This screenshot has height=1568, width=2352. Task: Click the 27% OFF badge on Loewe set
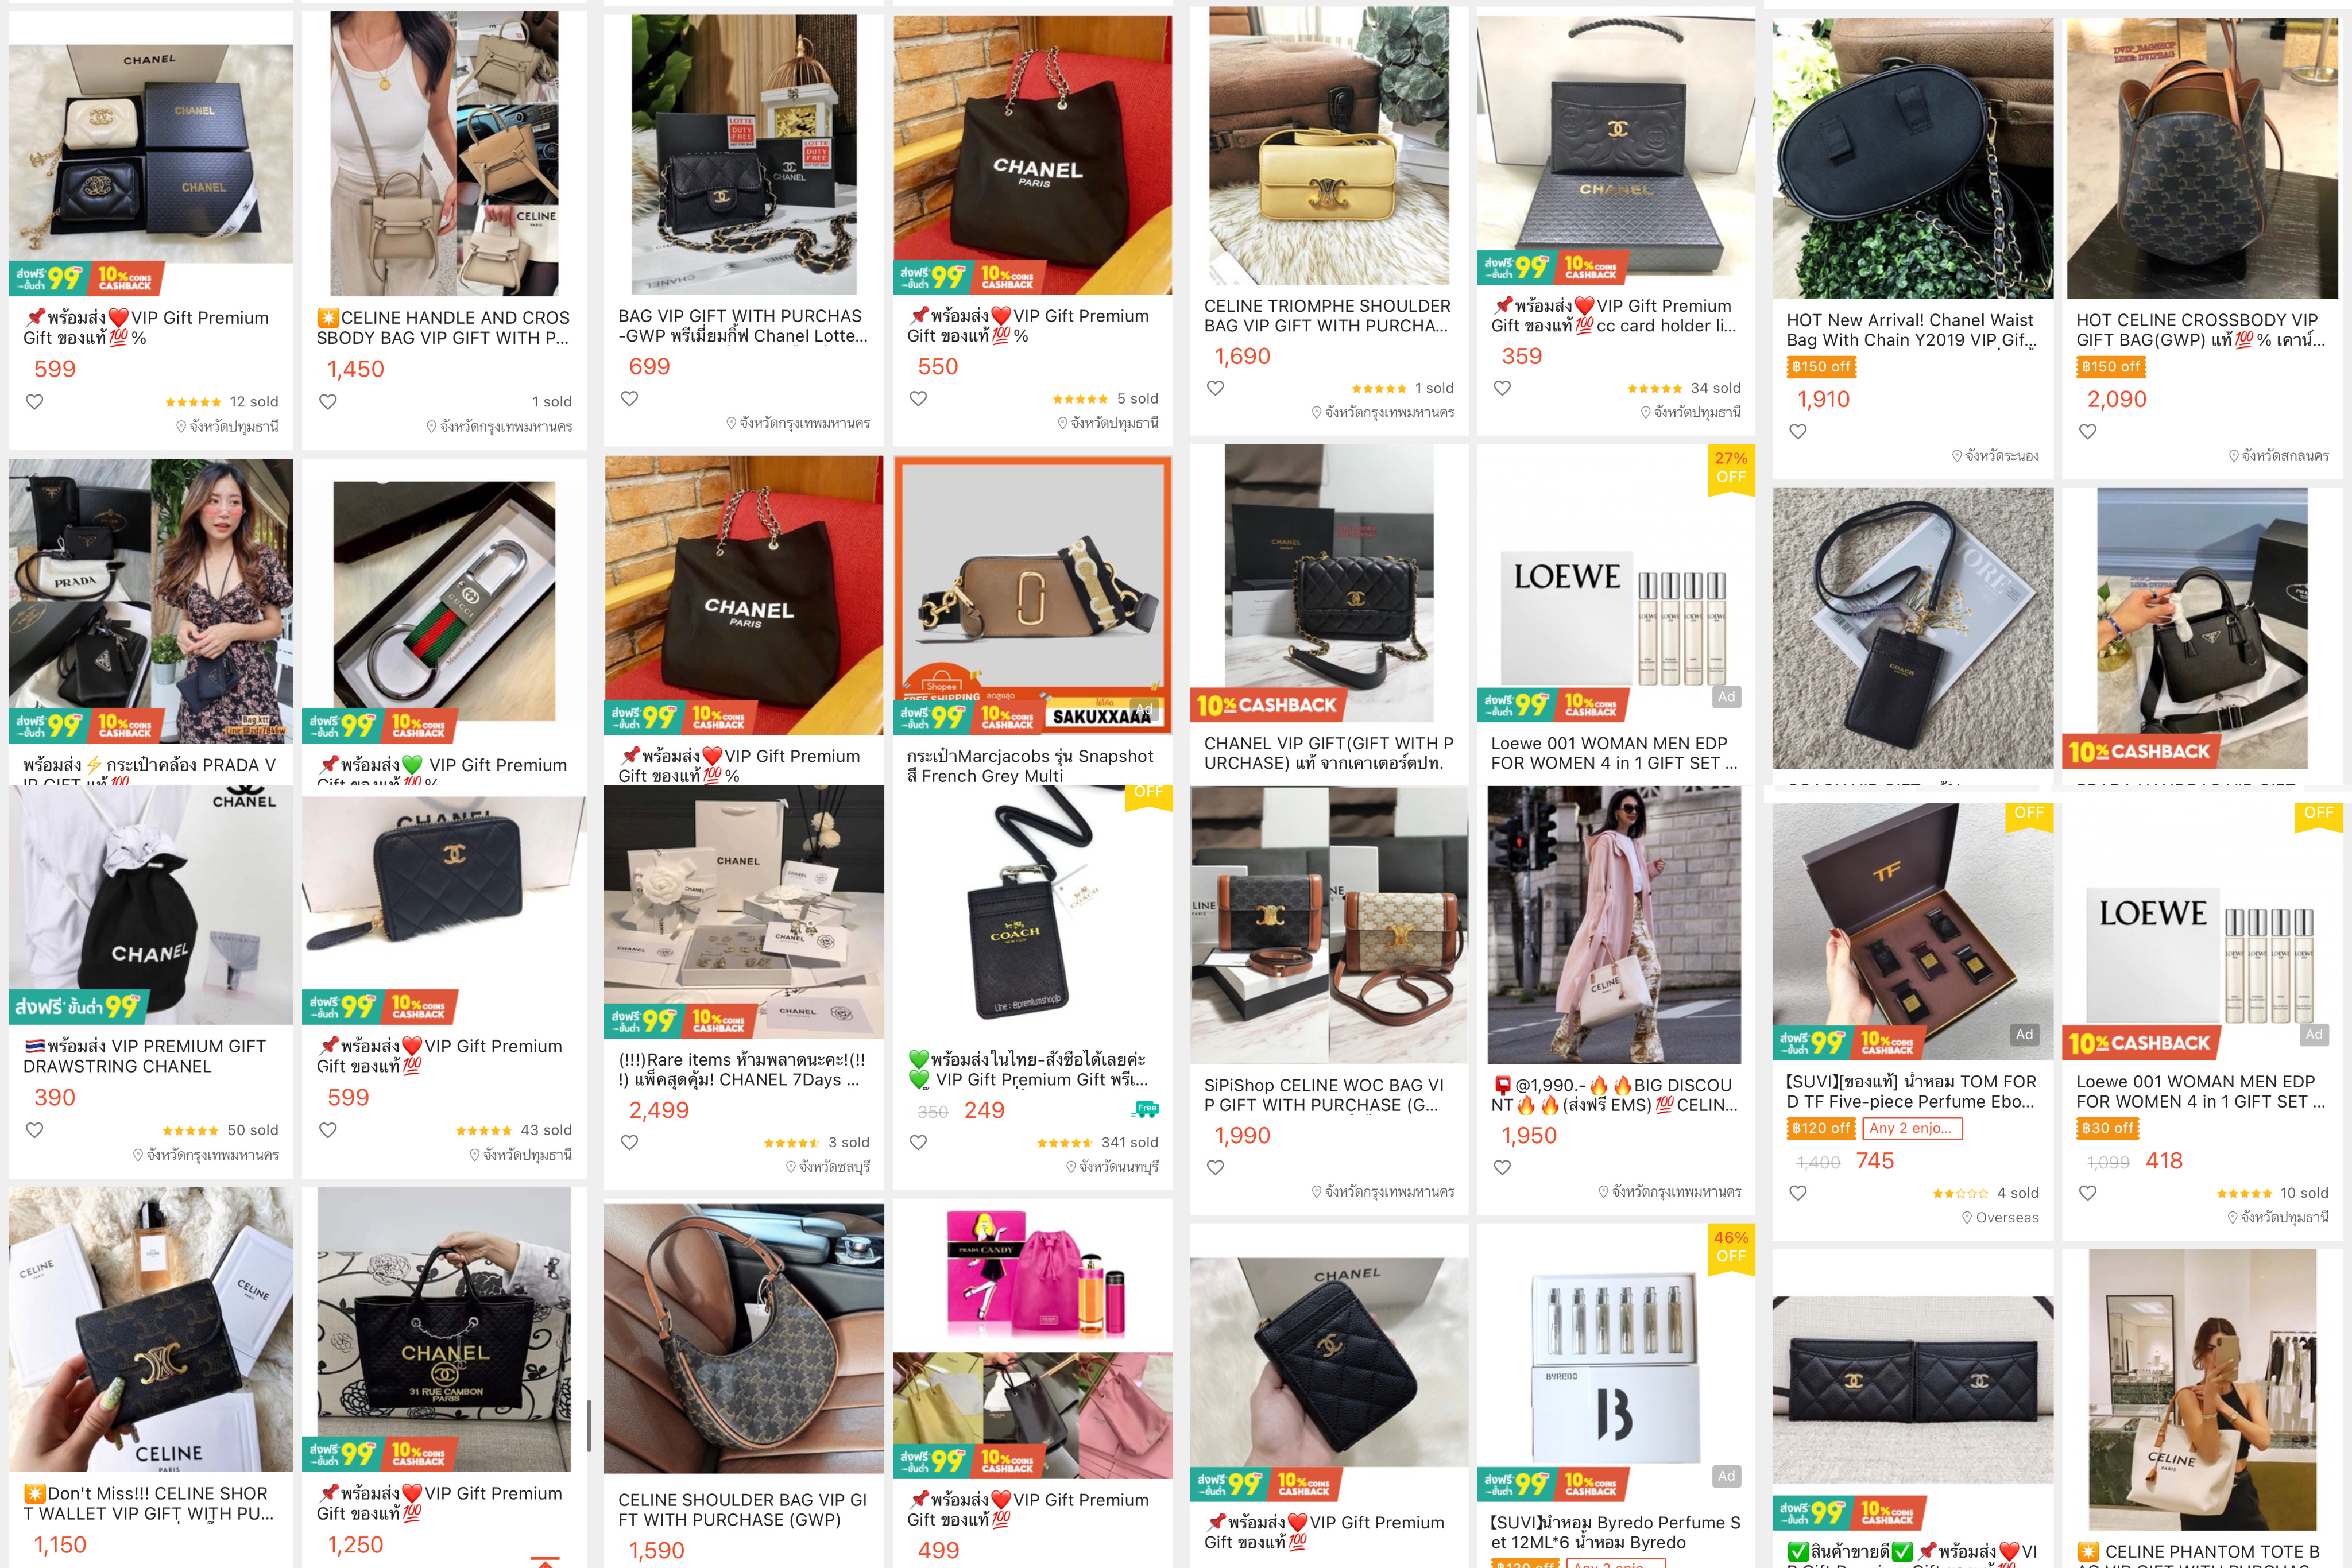click(x=1731, y=467)
